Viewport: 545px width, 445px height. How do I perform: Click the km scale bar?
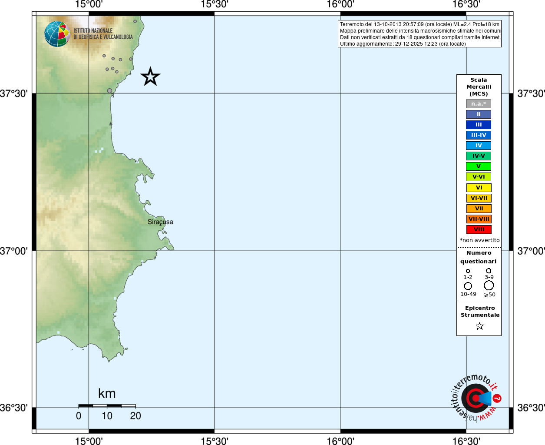pyautogui.click(x=107, y=406)
